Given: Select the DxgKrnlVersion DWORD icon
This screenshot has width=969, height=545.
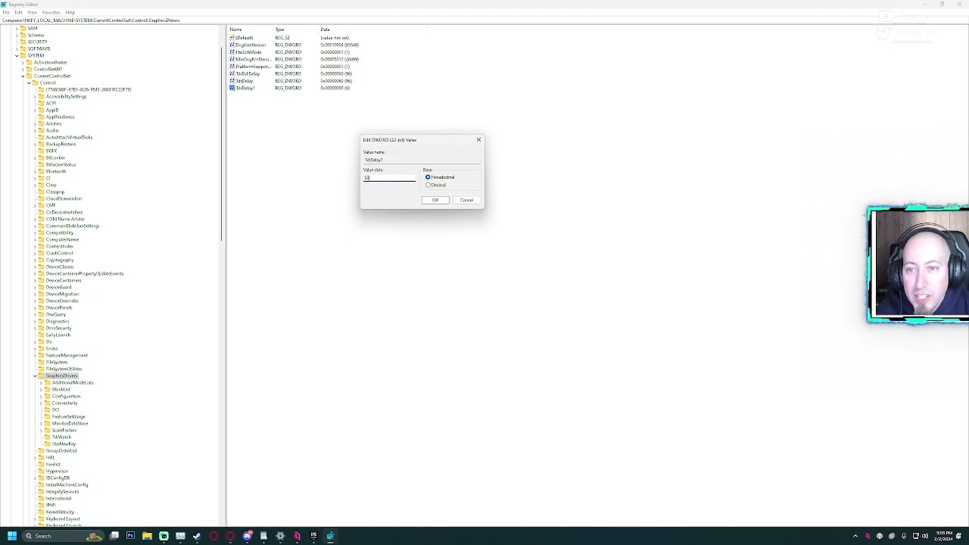Looking at the screenshot, I should tap(232, 45).
